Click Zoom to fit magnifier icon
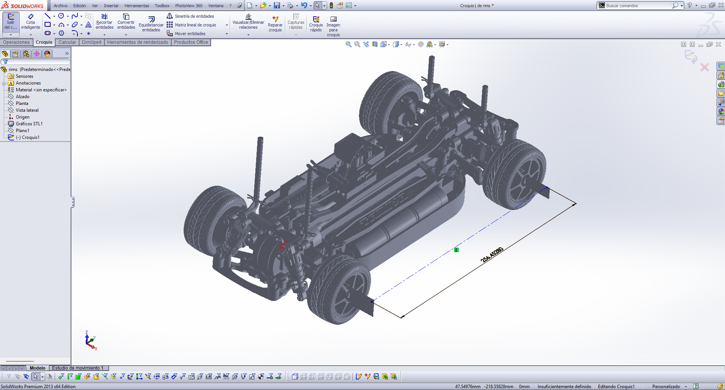The height and width of the screenshot is (390, 725). [348, 44]
